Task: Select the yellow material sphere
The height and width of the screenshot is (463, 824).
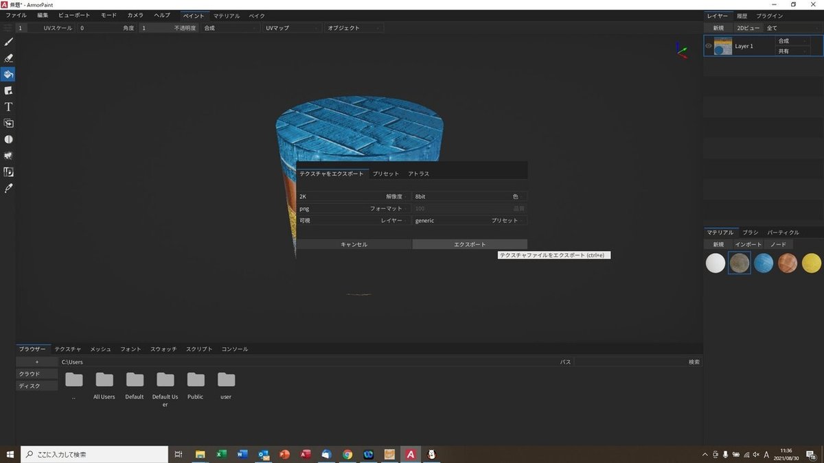Action: coord(812,263)
